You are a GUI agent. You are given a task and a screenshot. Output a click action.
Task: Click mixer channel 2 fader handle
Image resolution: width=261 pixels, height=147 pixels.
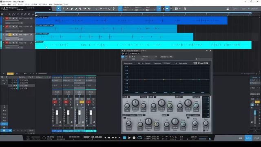[68, 113]
